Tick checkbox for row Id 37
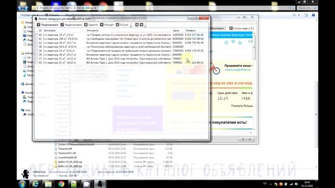335x188 pixels. click(x=37, y=58)
